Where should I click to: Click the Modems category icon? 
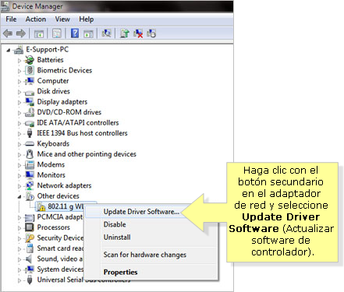tap(30, 164)
